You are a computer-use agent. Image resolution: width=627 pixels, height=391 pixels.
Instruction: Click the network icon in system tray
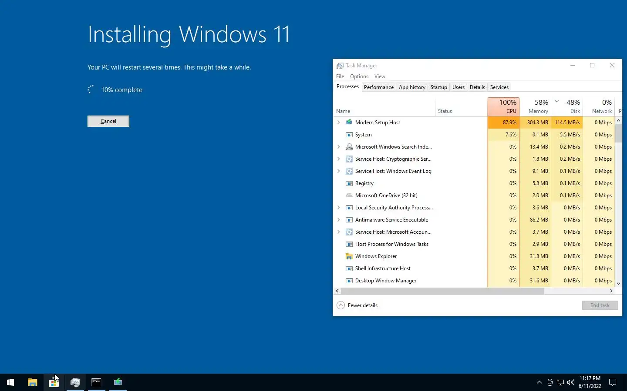[x=560, y=382]
